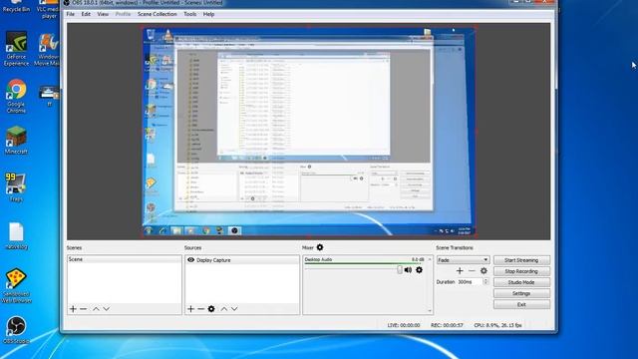Screen dimensions: 638x359
Task: Click the LIVE timer in the status bar
Action: click(x=404, y=325)
